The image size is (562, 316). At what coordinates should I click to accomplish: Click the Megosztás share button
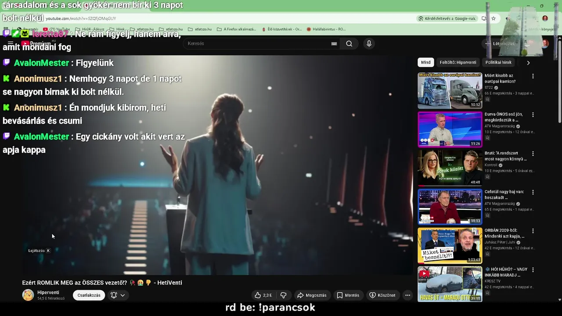point(312,295)
